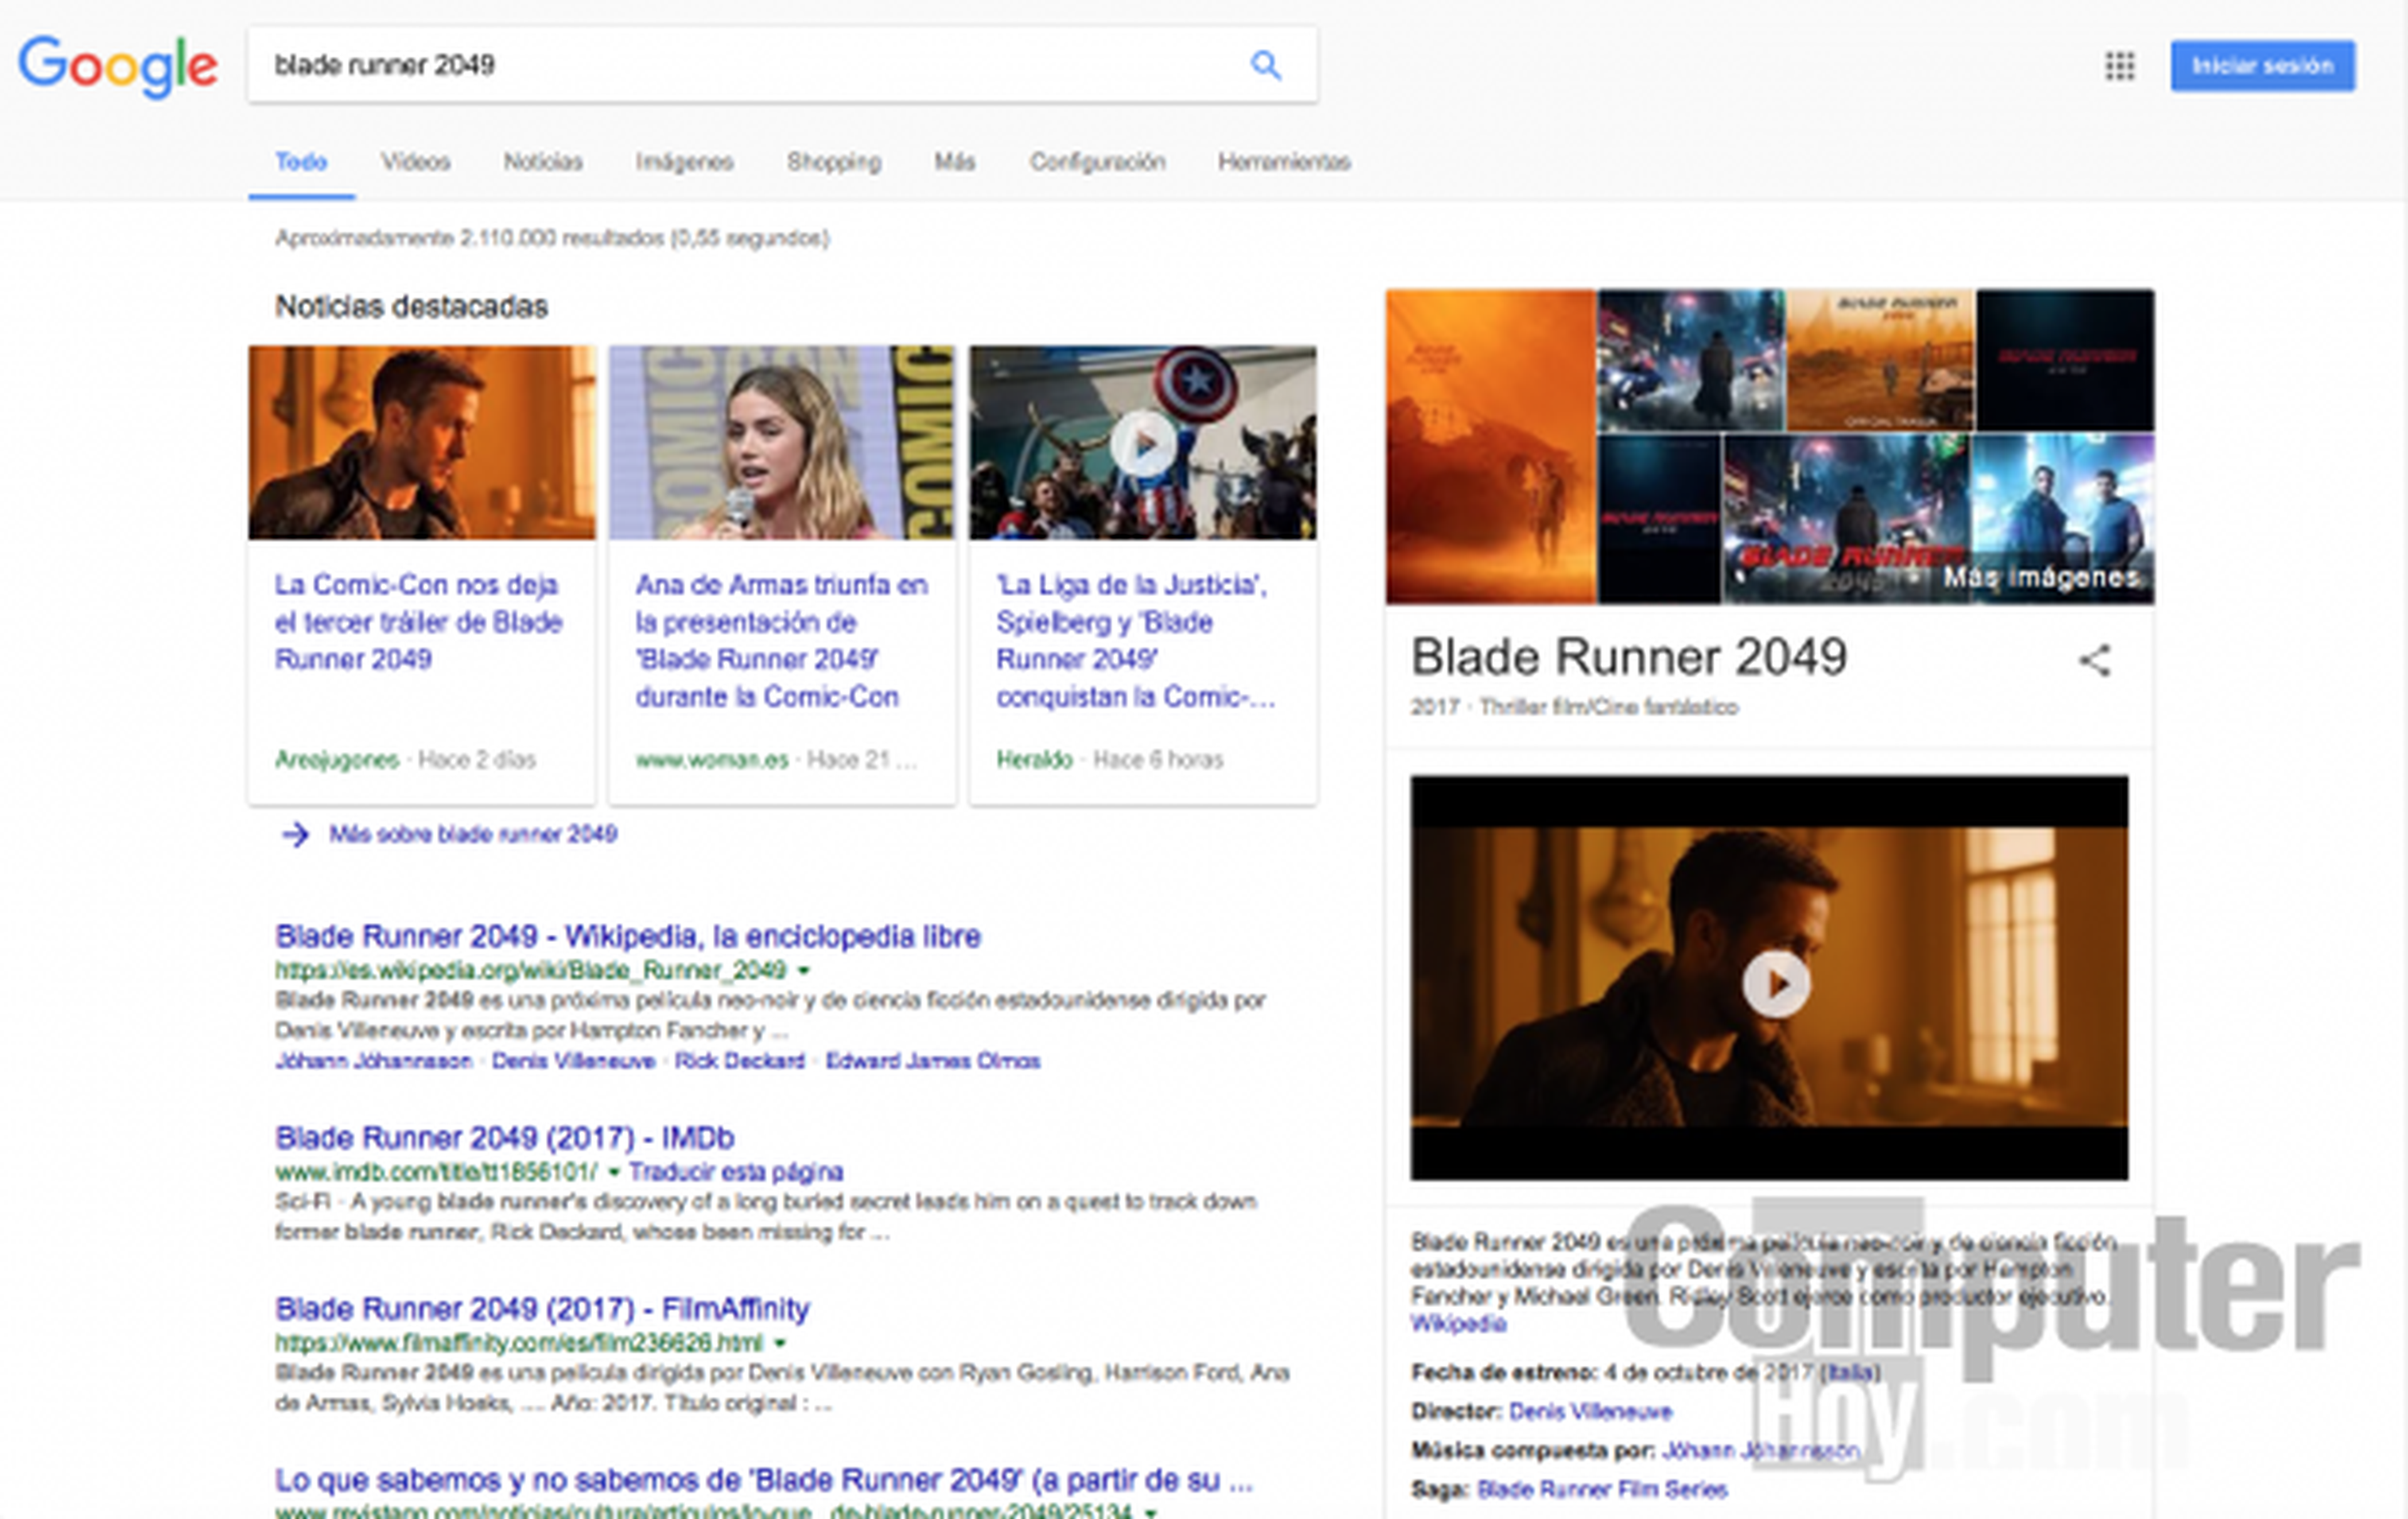2408x1519 pixels.
Task: Click the Blade Runner 2049 panel title
Action: (1628, 657)
